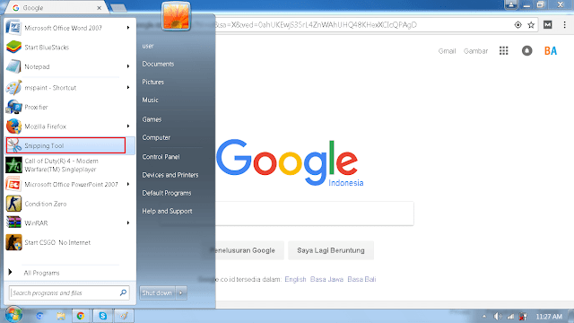Open the WinRAR icon
574x323 pixels.
(x=13, y=223)
